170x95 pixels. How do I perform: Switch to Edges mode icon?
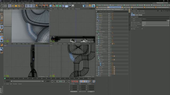pyautogui.click(x=2, y=27)
